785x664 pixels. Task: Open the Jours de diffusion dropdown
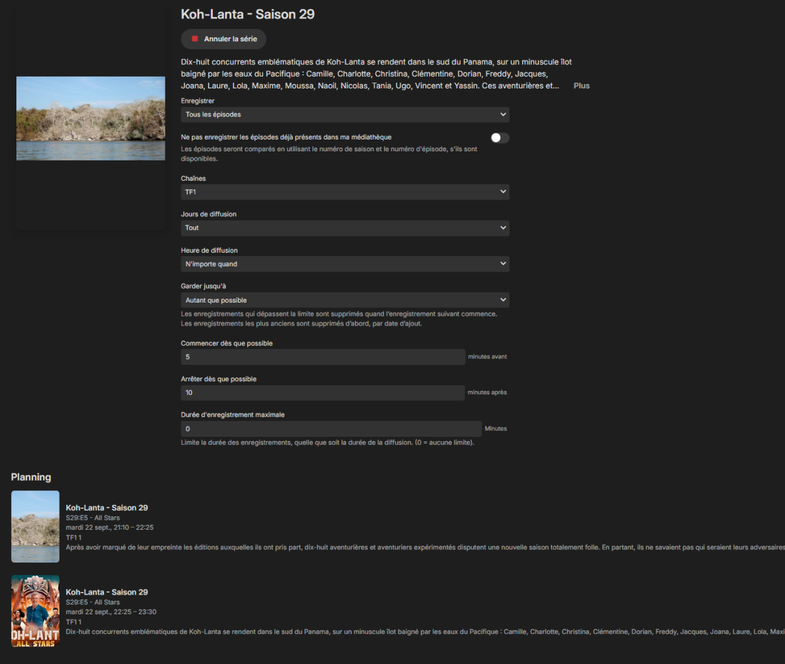(x=345, y=228)
